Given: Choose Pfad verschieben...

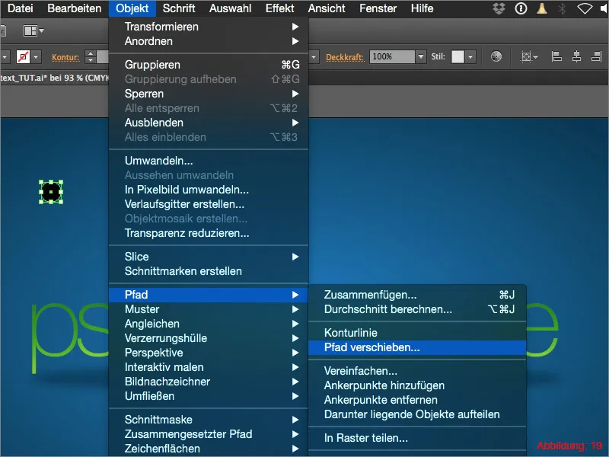Looking at the screenshot, I should pos(417,347).
